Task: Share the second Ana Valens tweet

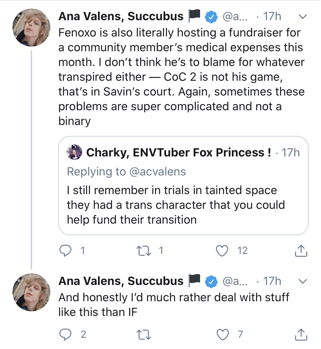Action: pos(301,334)
